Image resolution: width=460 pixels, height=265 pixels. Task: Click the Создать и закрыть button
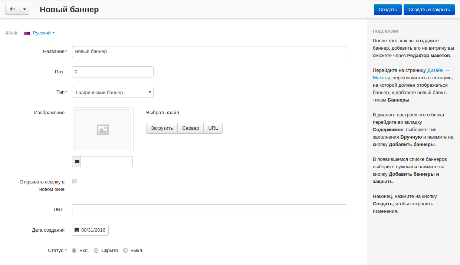(x=429, y=10)
